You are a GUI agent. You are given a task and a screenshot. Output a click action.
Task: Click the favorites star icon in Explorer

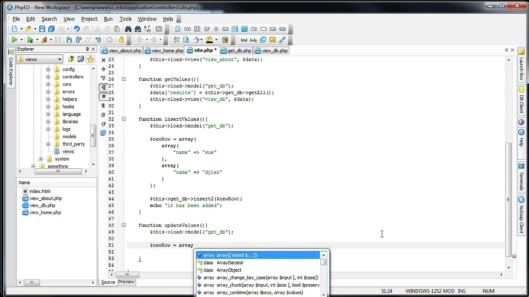coord(90,59)
